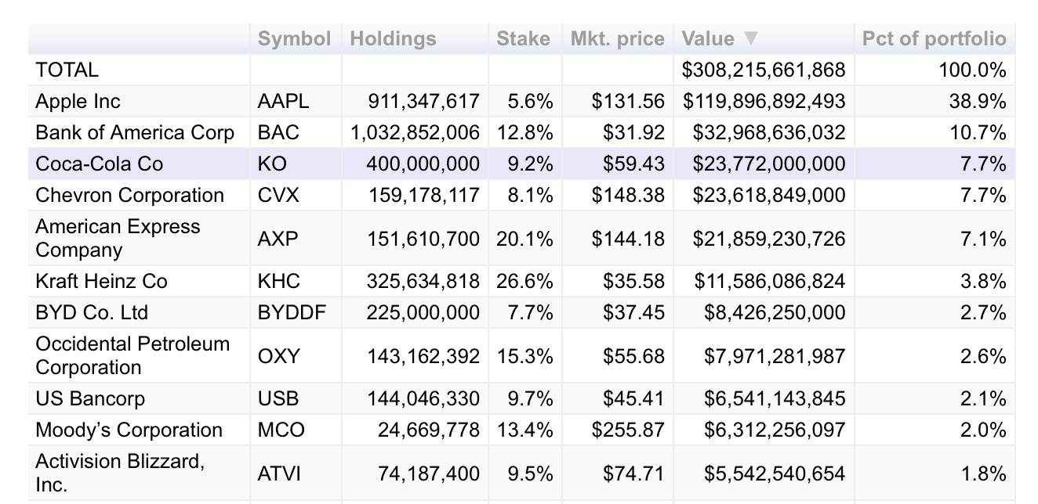1038x504 pixels.
Task: Click Occidental Petroleum Corporation name
Action: (132, 355)
